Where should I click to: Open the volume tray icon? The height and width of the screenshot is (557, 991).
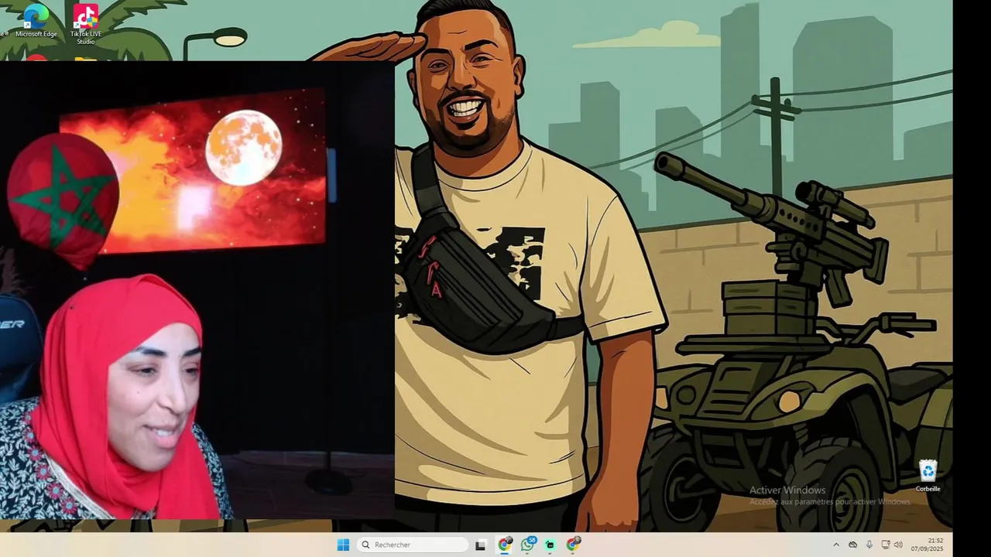[x=899, y=545]
